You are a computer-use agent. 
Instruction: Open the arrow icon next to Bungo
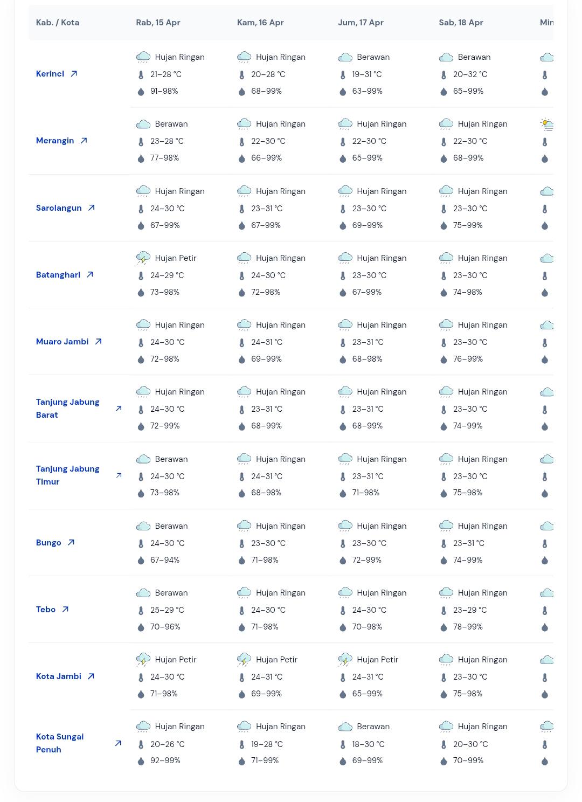(x=71, y=543)
